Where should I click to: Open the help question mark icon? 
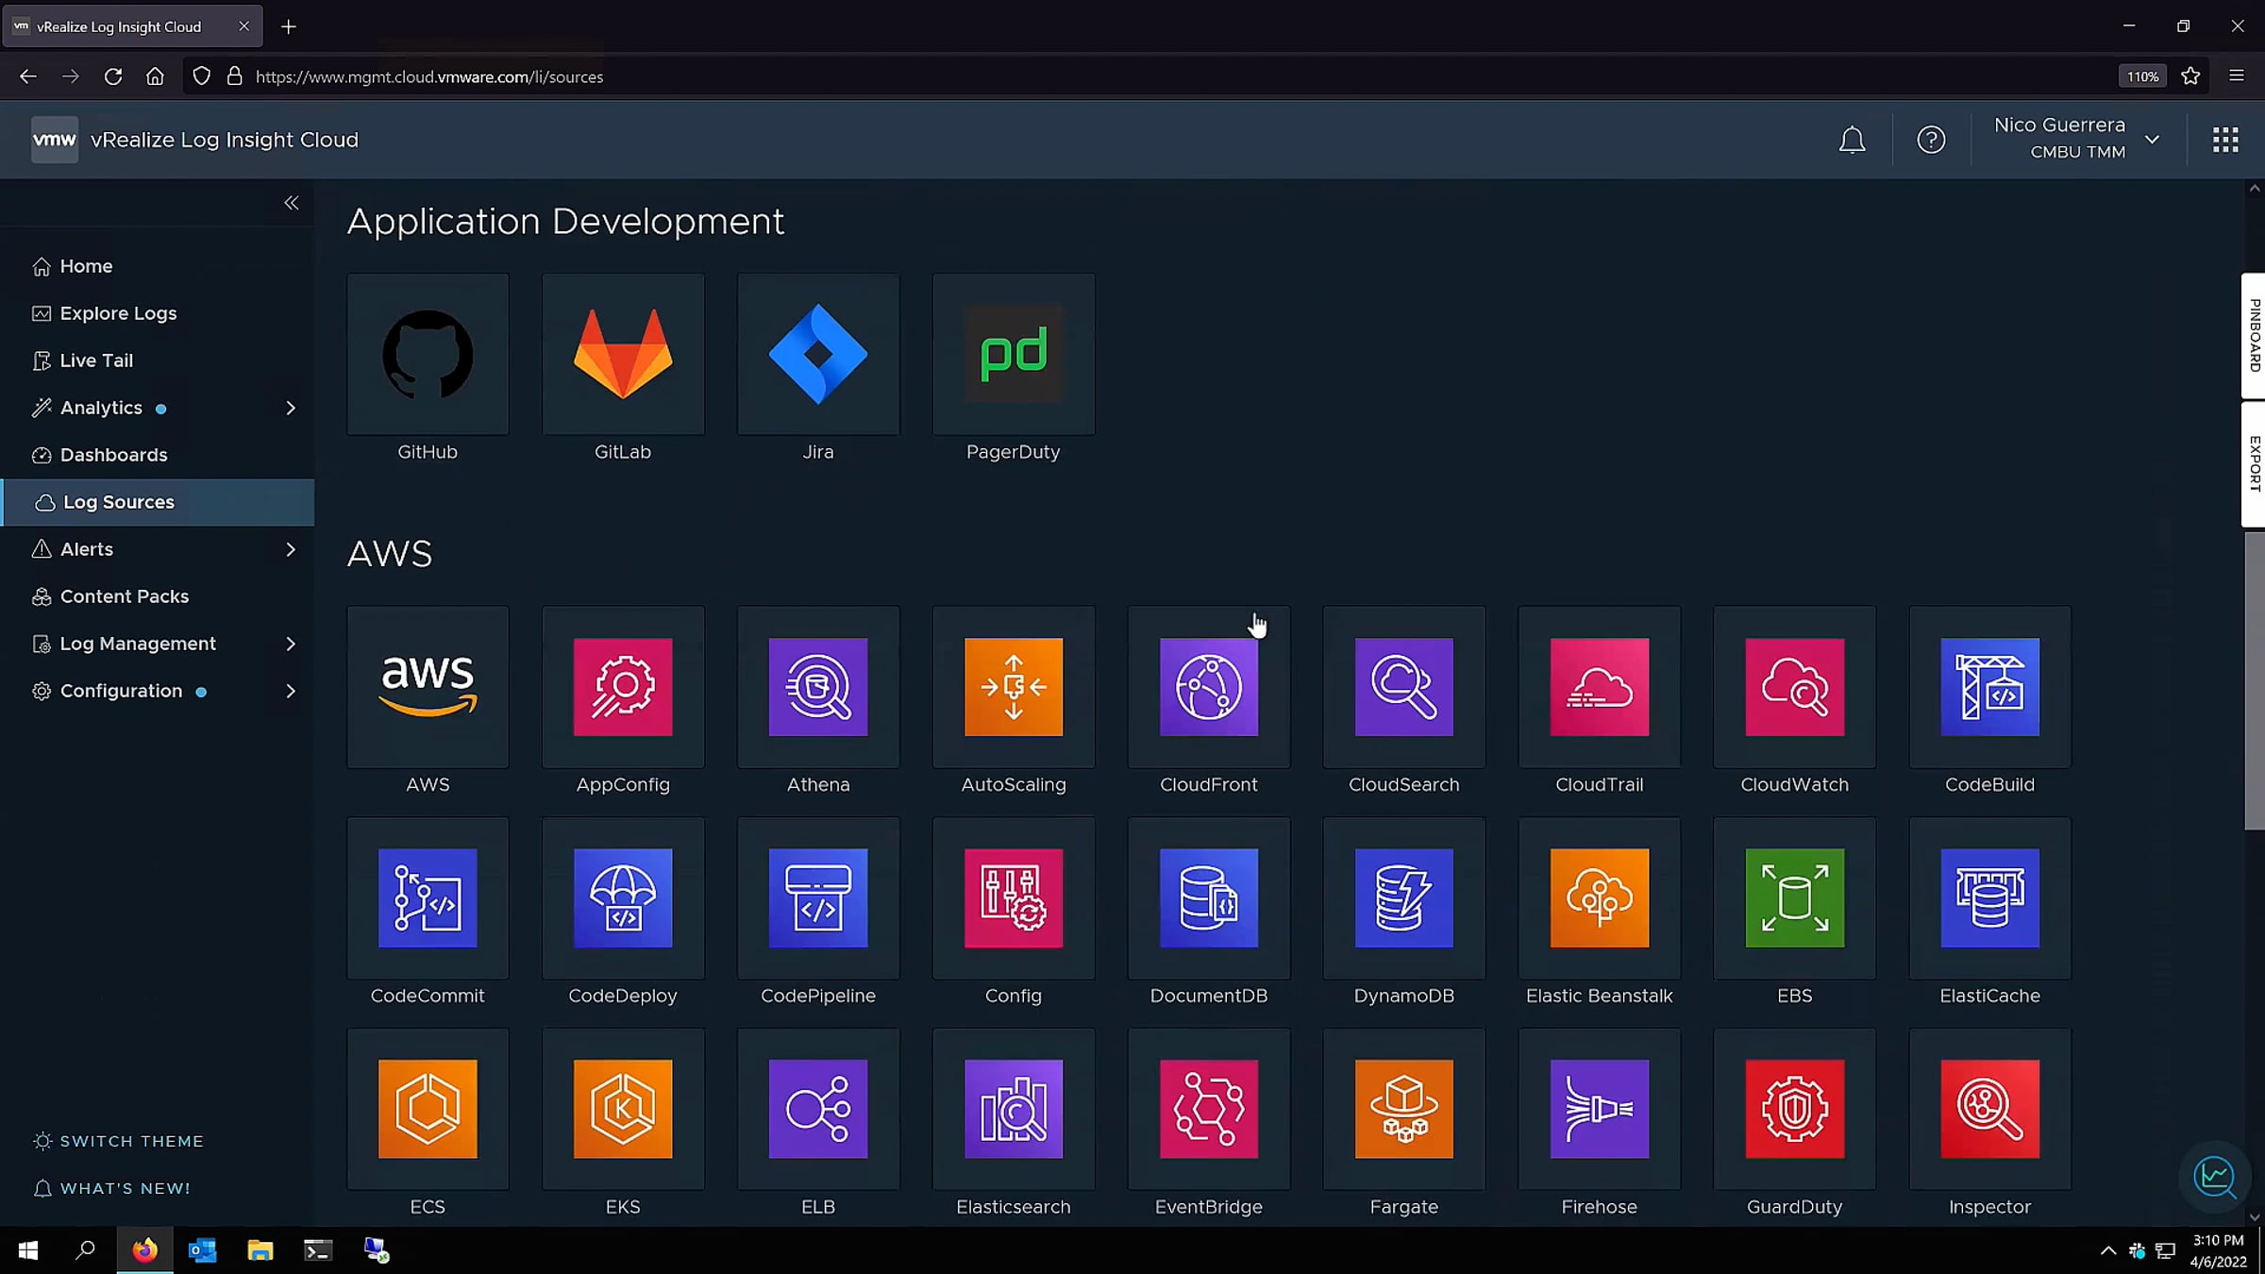[x=1931, y=140]
